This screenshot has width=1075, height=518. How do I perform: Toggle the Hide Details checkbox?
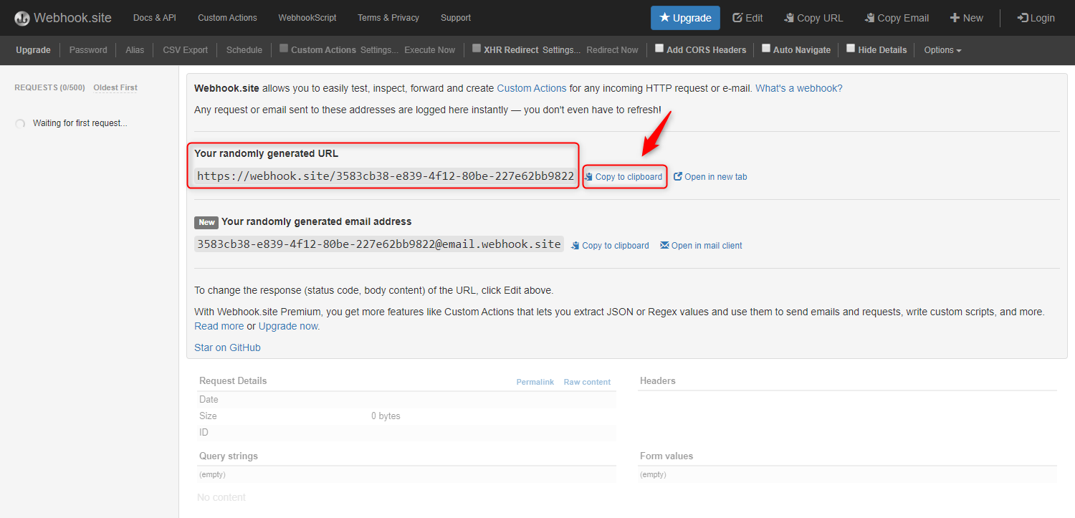pyautogui.click(x=851, y=49)
